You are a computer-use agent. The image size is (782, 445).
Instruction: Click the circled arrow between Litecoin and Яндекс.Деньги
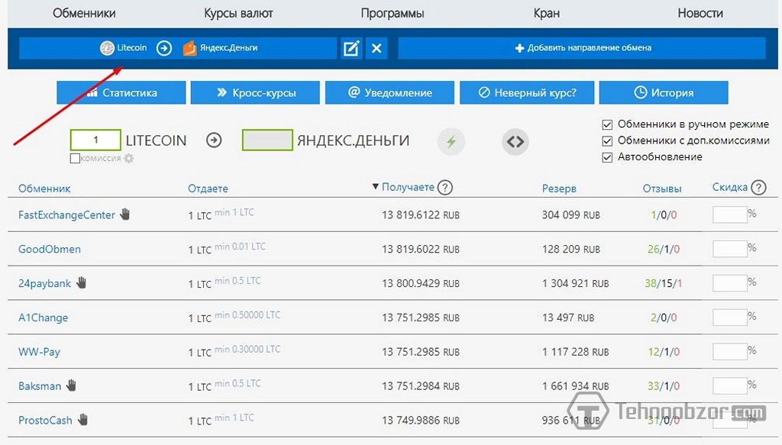click(164, 48)
